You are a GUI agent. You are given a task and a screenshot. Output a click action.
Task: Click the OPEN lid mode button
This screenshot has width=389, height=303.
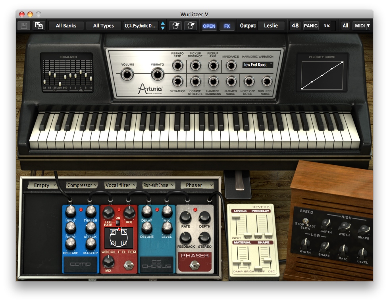pos(209,25)
